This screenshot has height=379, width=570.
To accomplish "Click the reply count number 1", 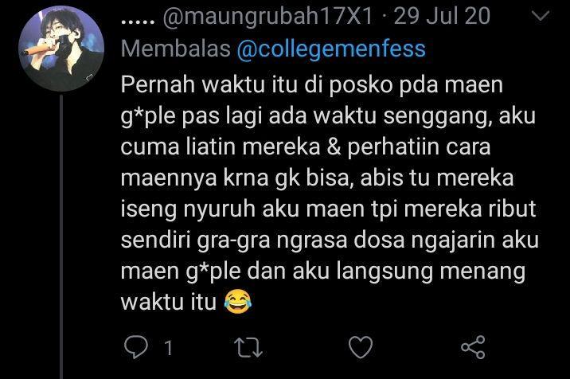I will point(168,348).
